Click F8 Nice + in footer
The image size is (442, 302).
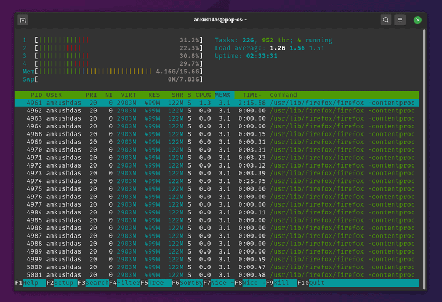(250, 283)
